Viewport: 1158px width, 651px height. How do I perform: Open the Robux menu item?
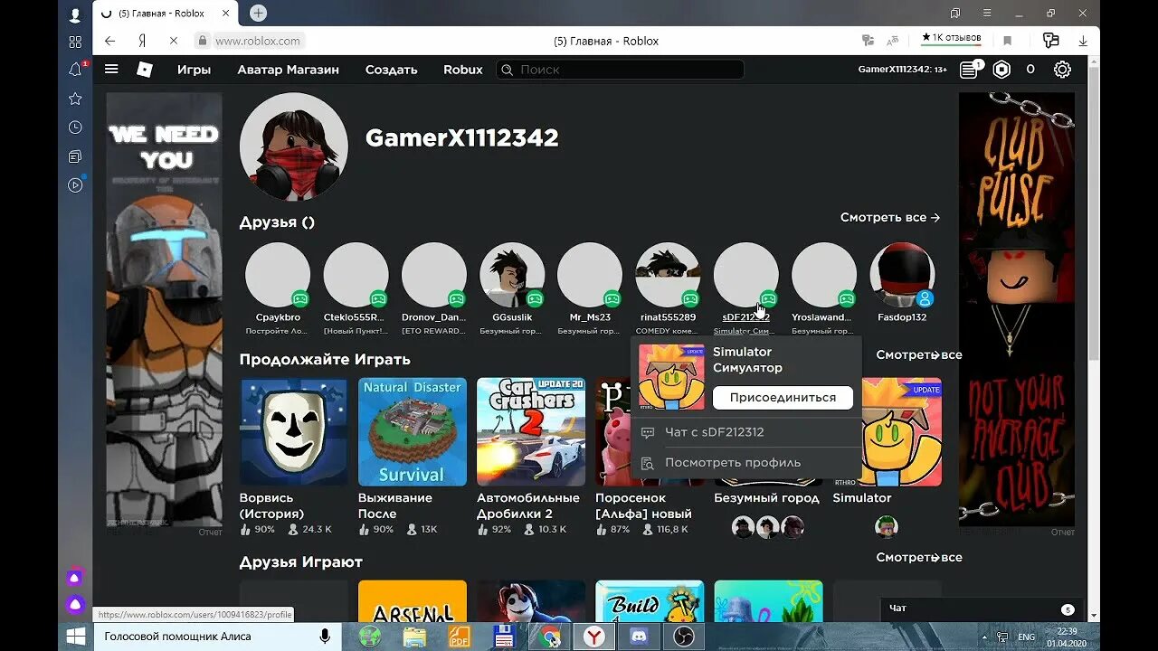click(x=463, y=70)
